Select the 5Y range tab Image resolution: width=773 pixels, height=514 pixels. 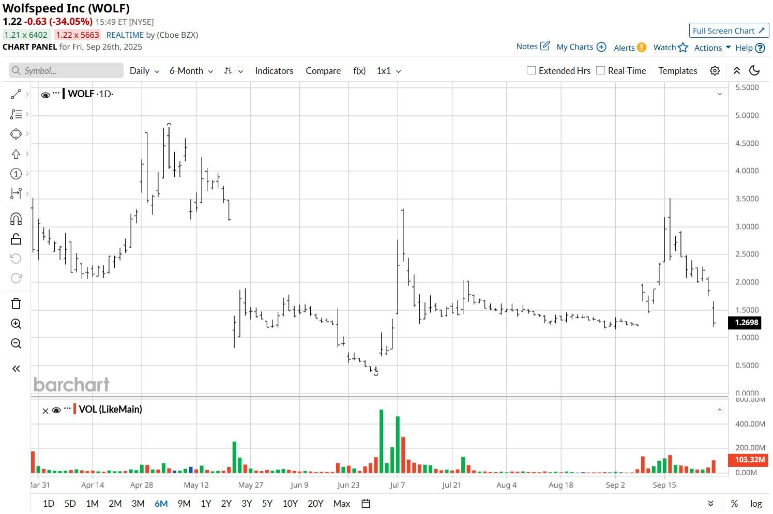(x=267, y=504)
